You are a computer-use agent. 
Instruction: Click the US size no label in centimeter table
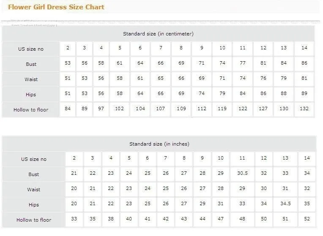31,49
